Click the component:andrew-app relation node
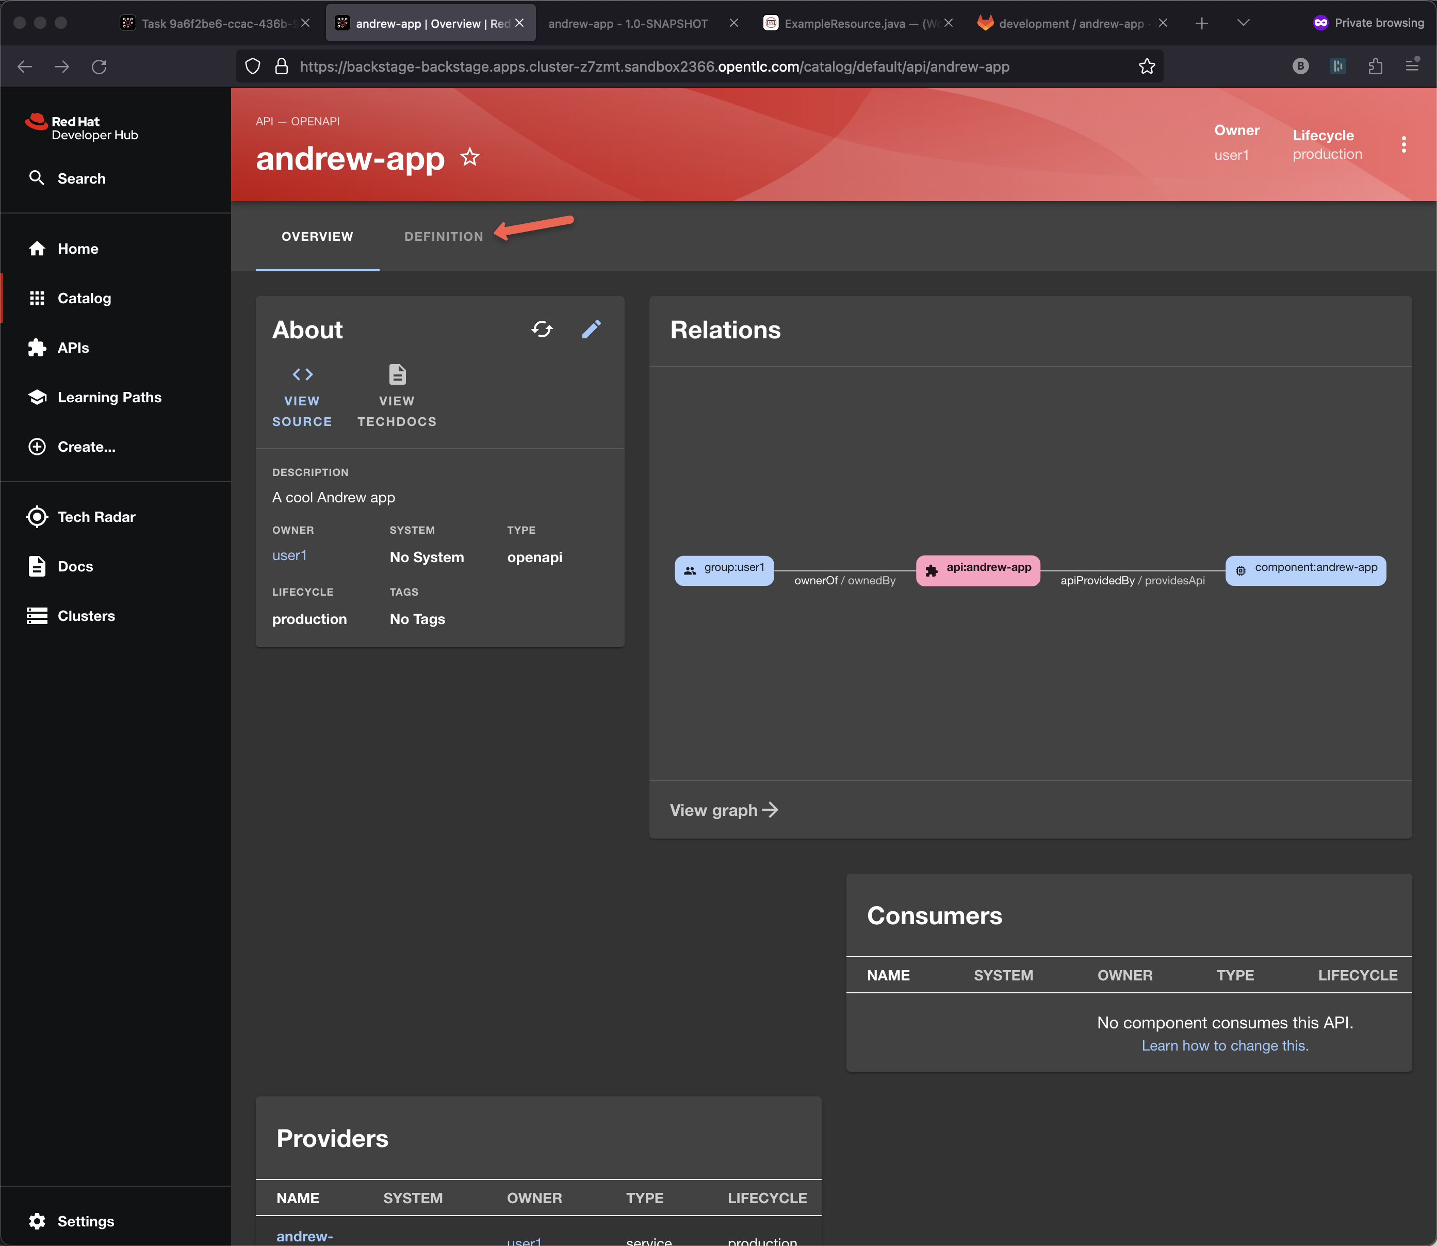Image resolution: width=1437 pixels, height=1246 pixels. (x=1305, y=570)
